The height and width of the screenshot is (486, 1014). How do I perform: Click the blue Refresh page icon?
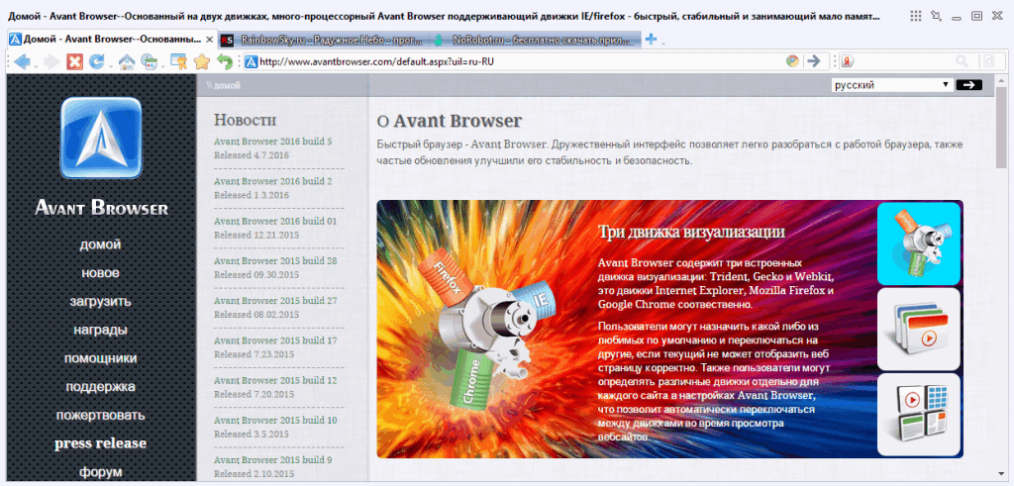point(97,61)
